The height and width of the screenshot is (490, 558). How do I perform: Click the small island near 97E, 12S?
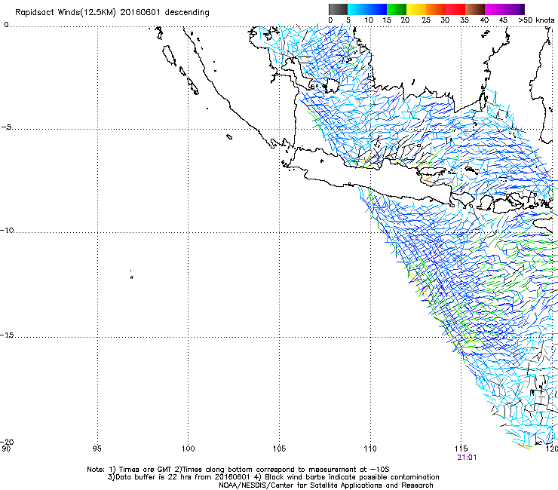pyautogui.click(x=131, y=277)
